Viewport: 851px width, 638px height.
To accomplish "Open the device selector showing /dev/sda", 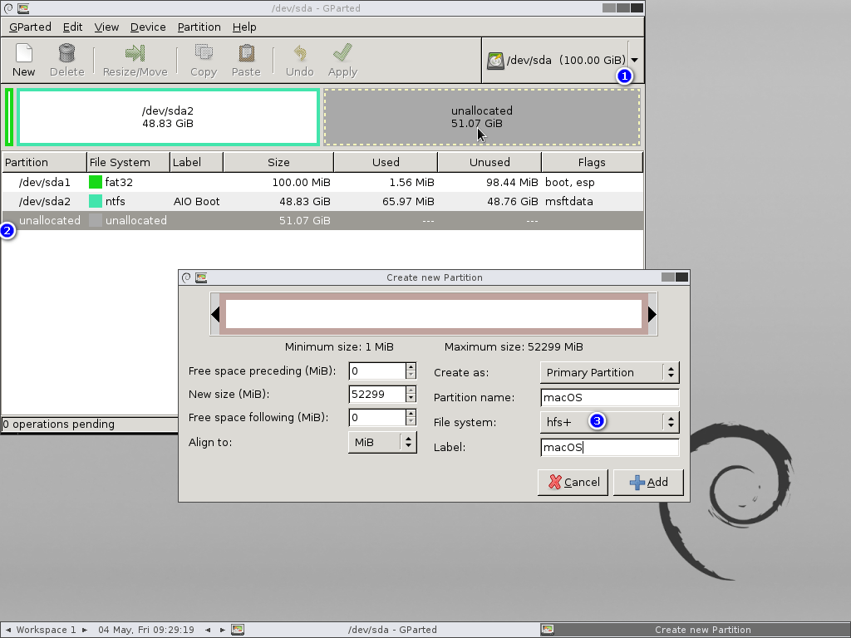I will pyautogui.click(x=633, y=59).
